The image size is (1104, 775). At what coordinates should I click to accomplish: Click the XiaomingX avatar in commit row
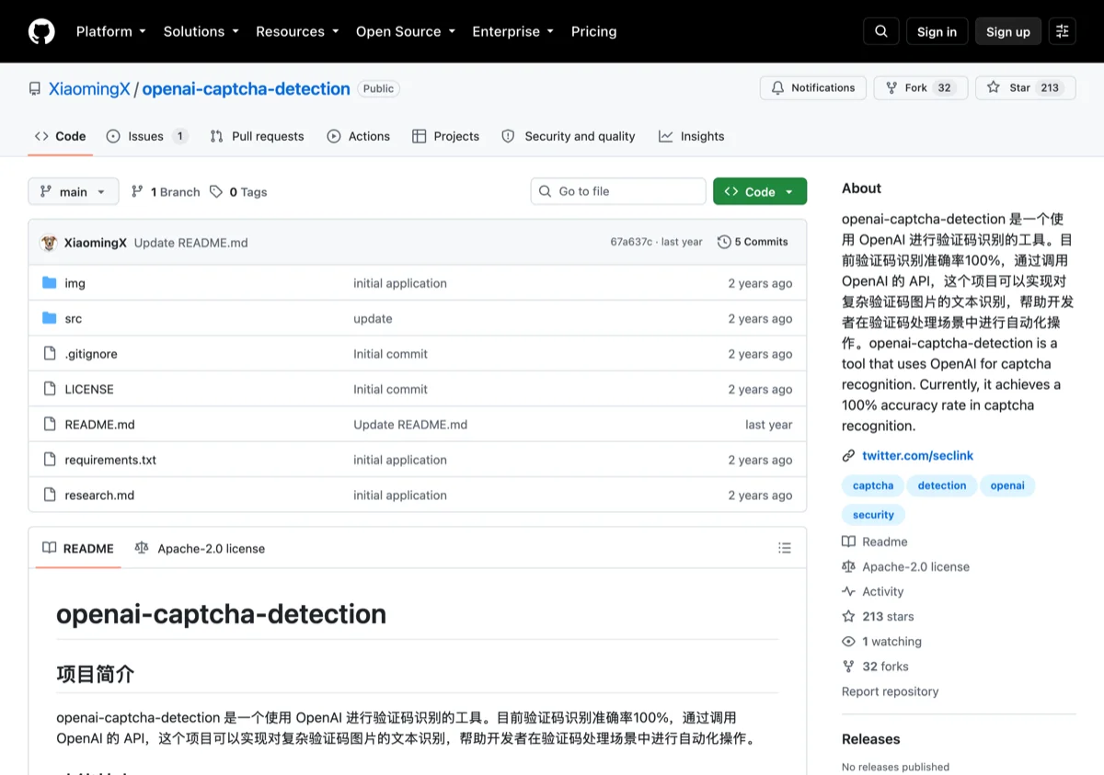(50, 243)
